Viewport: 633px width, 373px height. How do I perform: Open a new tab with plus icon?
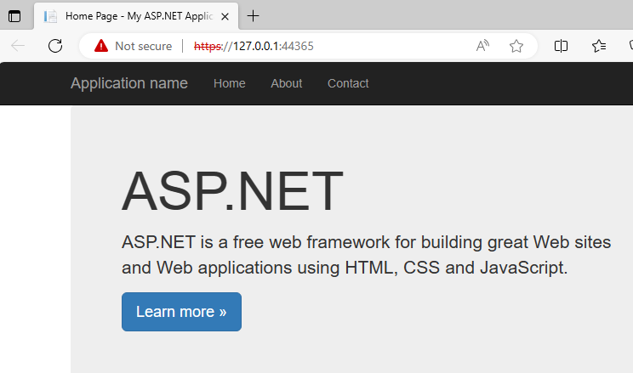pyautogui.click(x=254, y=16)
